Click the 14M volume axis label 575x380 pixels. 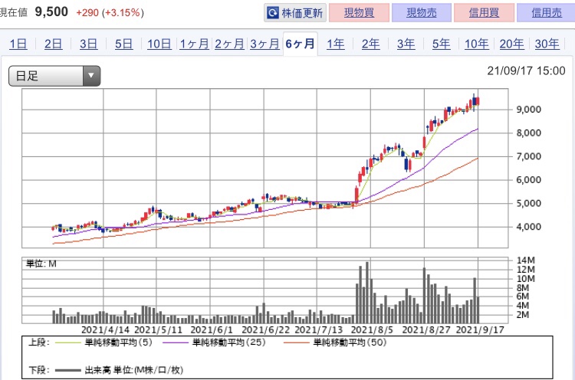[x=525, y=260]
